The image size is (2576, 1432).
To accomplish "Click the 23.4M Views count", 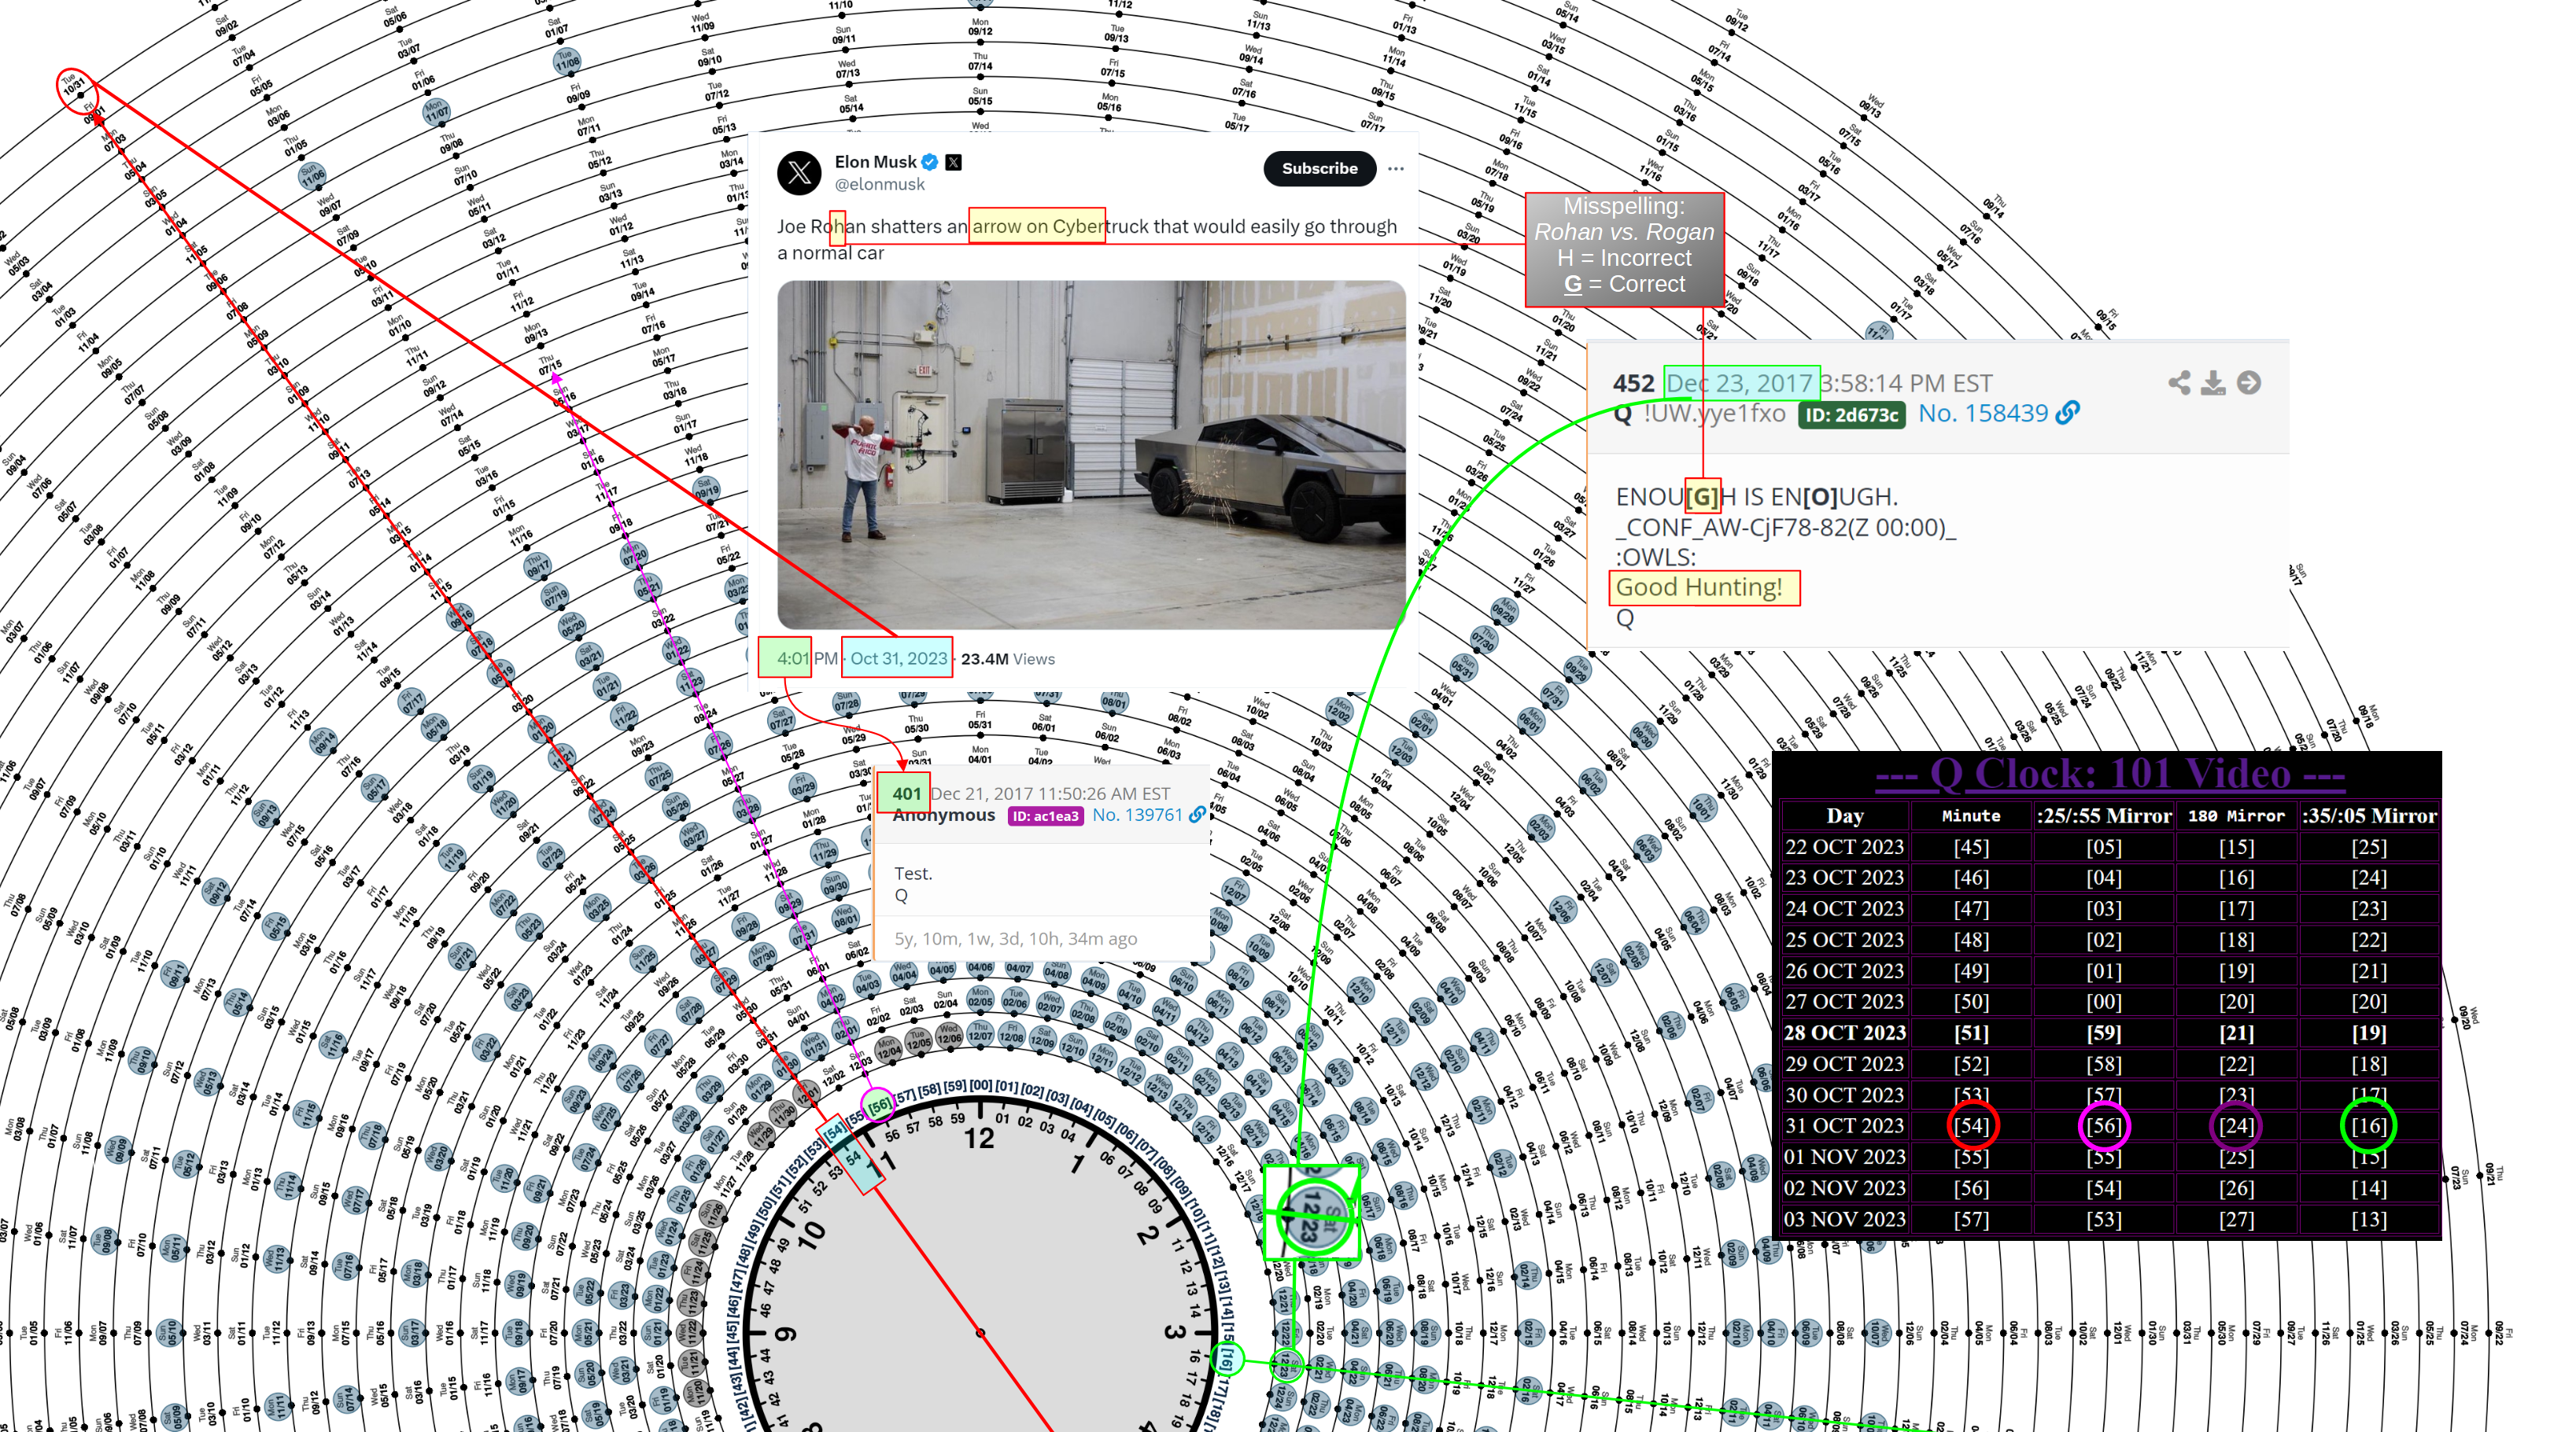I will tap(1007, 658).
